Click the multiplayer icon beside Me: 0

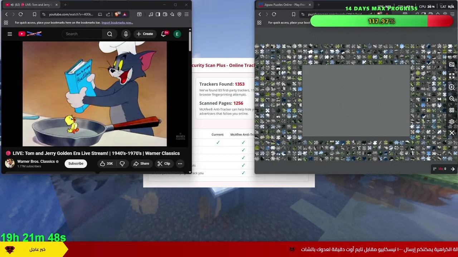coord(435,169)
